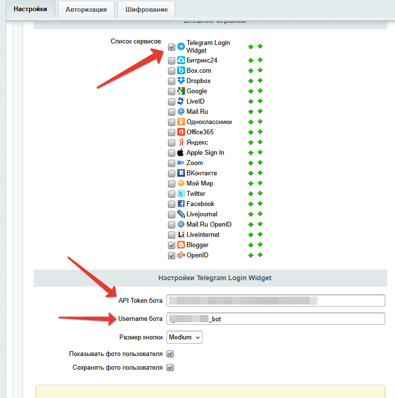395x398 pixels.
Task: Tick the Facebook service checkbox
Action: coord(171,204)
